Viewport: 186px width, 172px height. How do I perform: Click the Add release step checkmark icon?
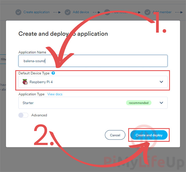tap(107, 12)
